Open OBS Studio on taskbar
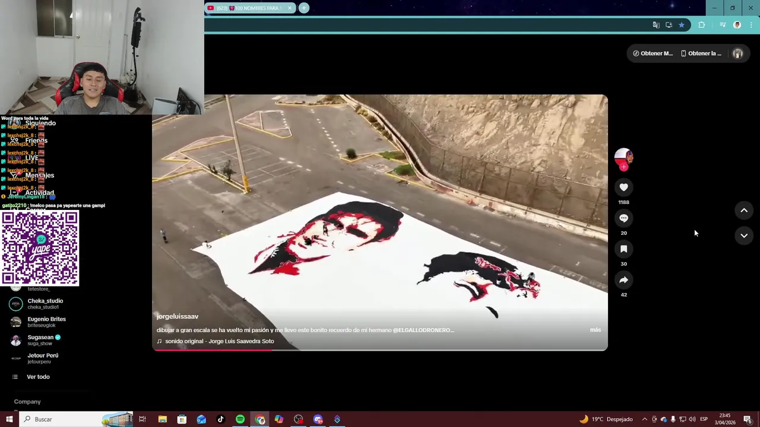 tap(298, 419)
